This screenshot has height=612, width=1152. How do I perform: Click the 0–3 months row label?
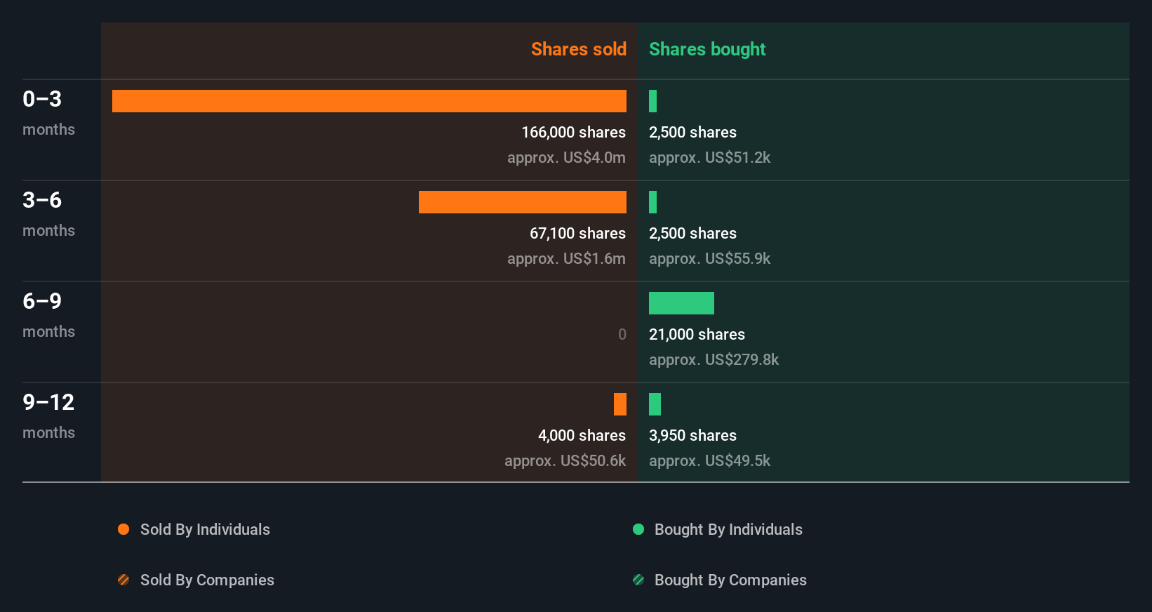coord(48,113)
